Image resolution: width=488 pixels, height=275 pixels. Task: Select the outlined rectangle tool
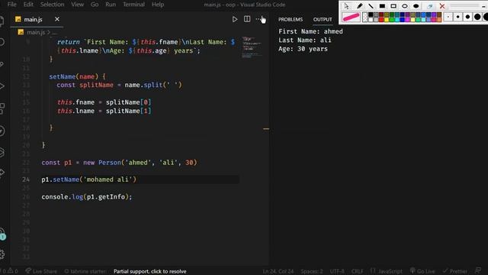click(x=393, y=6)
